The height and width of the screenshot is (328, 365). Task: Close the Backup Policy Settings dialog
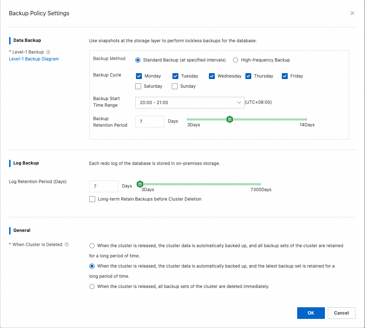(x=352, y=13)
